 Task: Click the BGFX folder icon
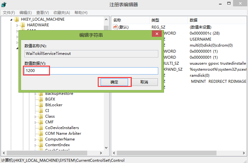41,99
